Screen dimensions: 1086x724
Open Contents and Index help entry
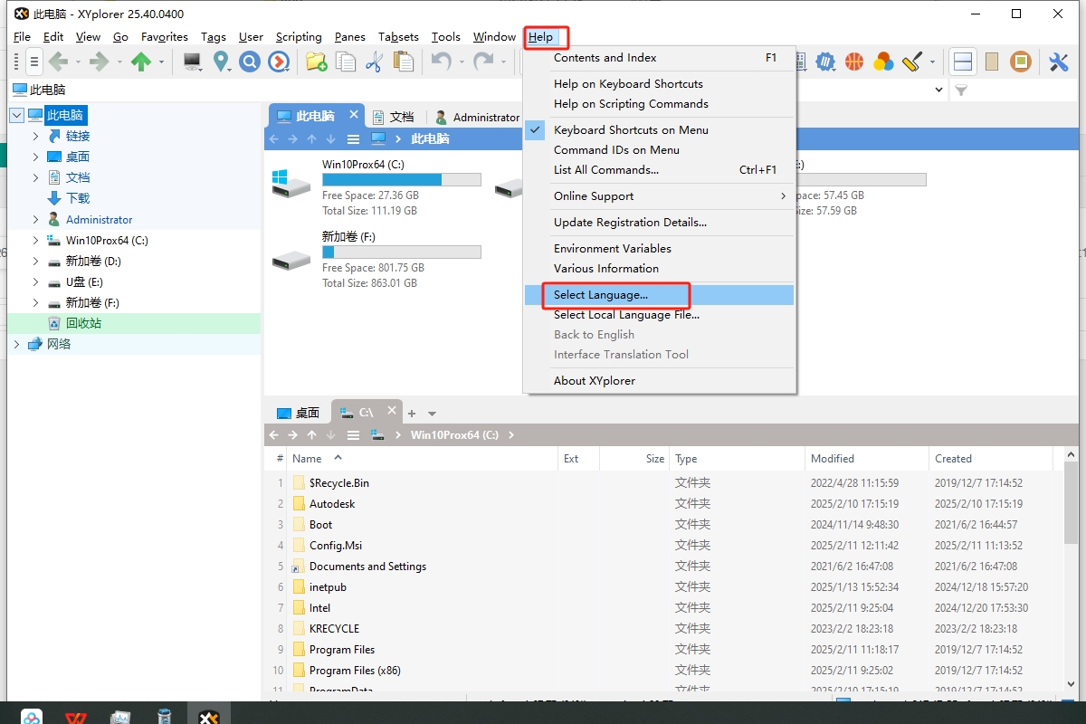pos(659,58)
